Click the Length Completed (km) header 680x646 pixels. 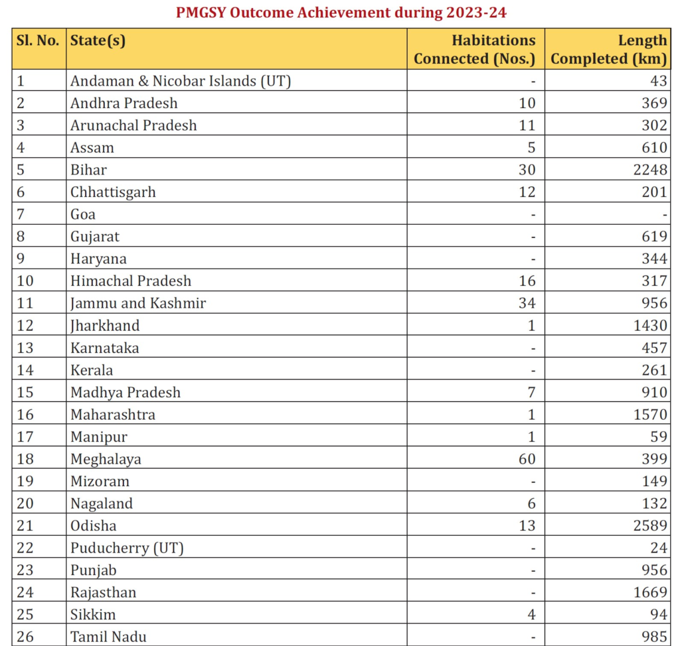click(x=609, y=49)
